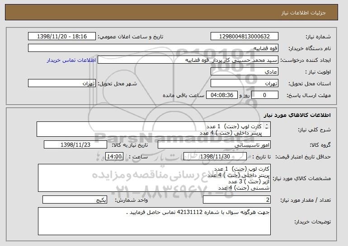Click the label ایجاد کننده درخواست
The width and height of the screenshot is (348, 246).
coord(306,60)
